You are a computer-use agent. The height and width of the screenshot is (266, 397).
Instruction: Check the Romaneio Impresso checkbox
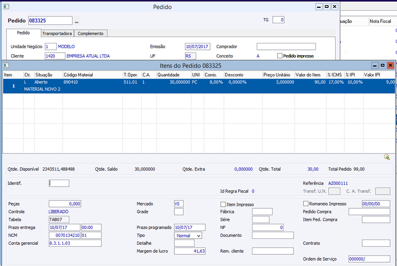(305, 203)
